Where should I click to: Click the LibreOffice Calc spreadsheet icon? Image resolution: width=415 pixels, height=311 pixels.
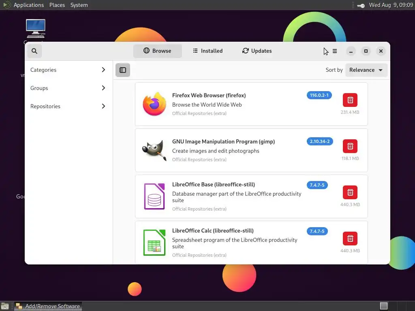point(154,243)
